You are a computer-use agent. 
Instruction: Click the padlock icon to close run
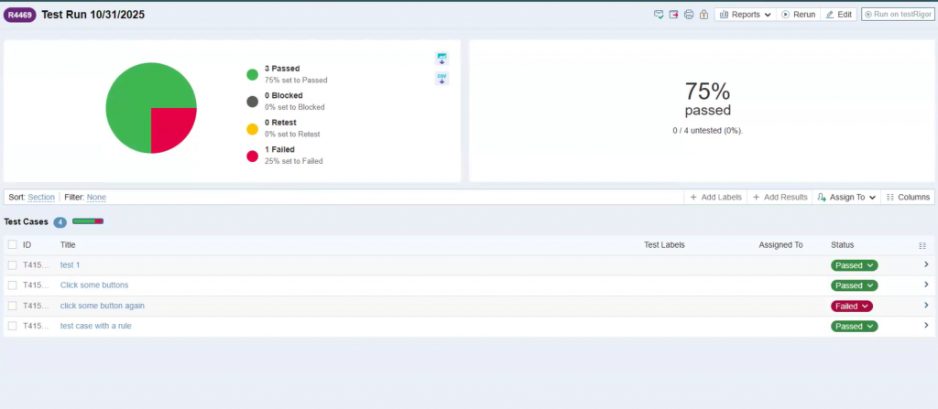pos(703,15)
